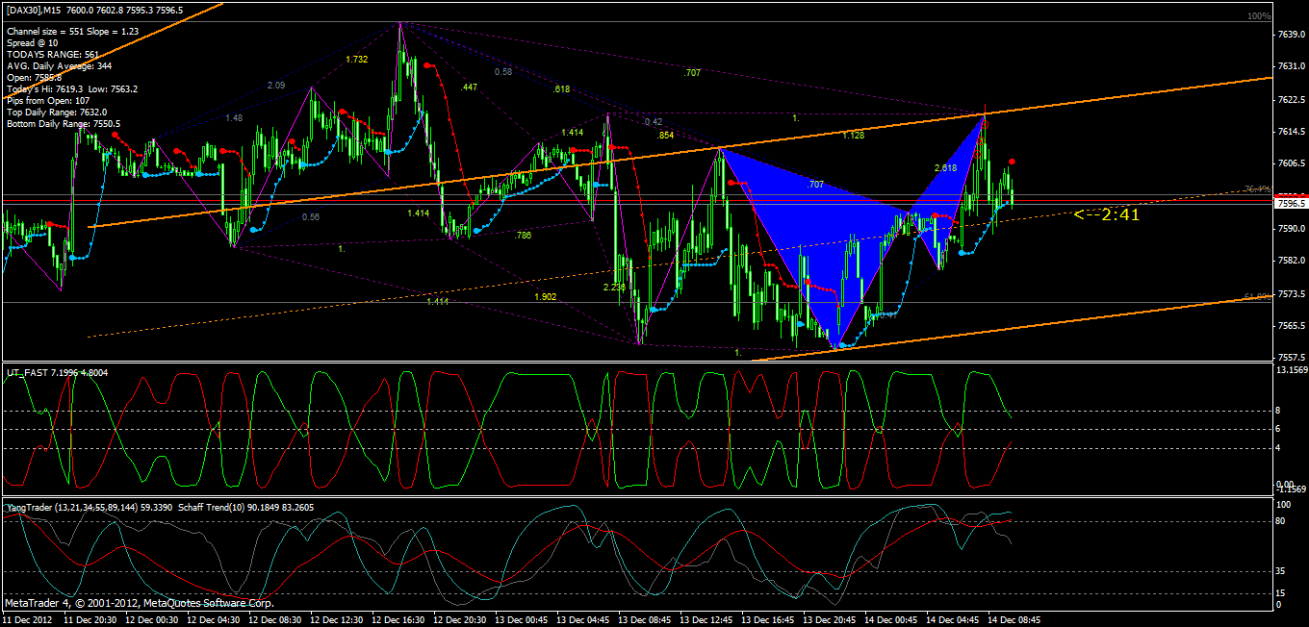Select the 'UT_FAST 7.1996 4.8004' indicator label

(57, 372)
